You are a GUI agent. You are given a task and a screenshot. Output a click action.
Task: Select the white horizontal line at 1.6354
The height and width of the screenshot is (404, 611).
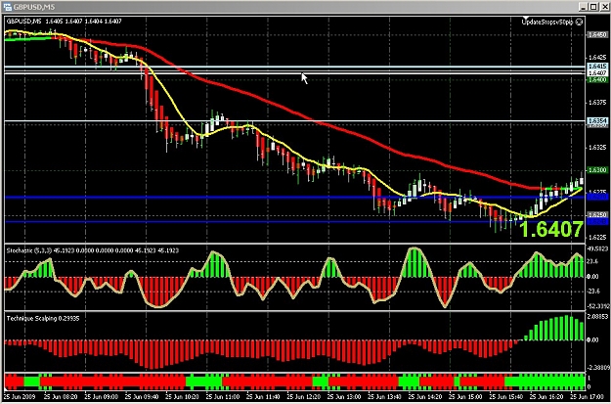295,121
